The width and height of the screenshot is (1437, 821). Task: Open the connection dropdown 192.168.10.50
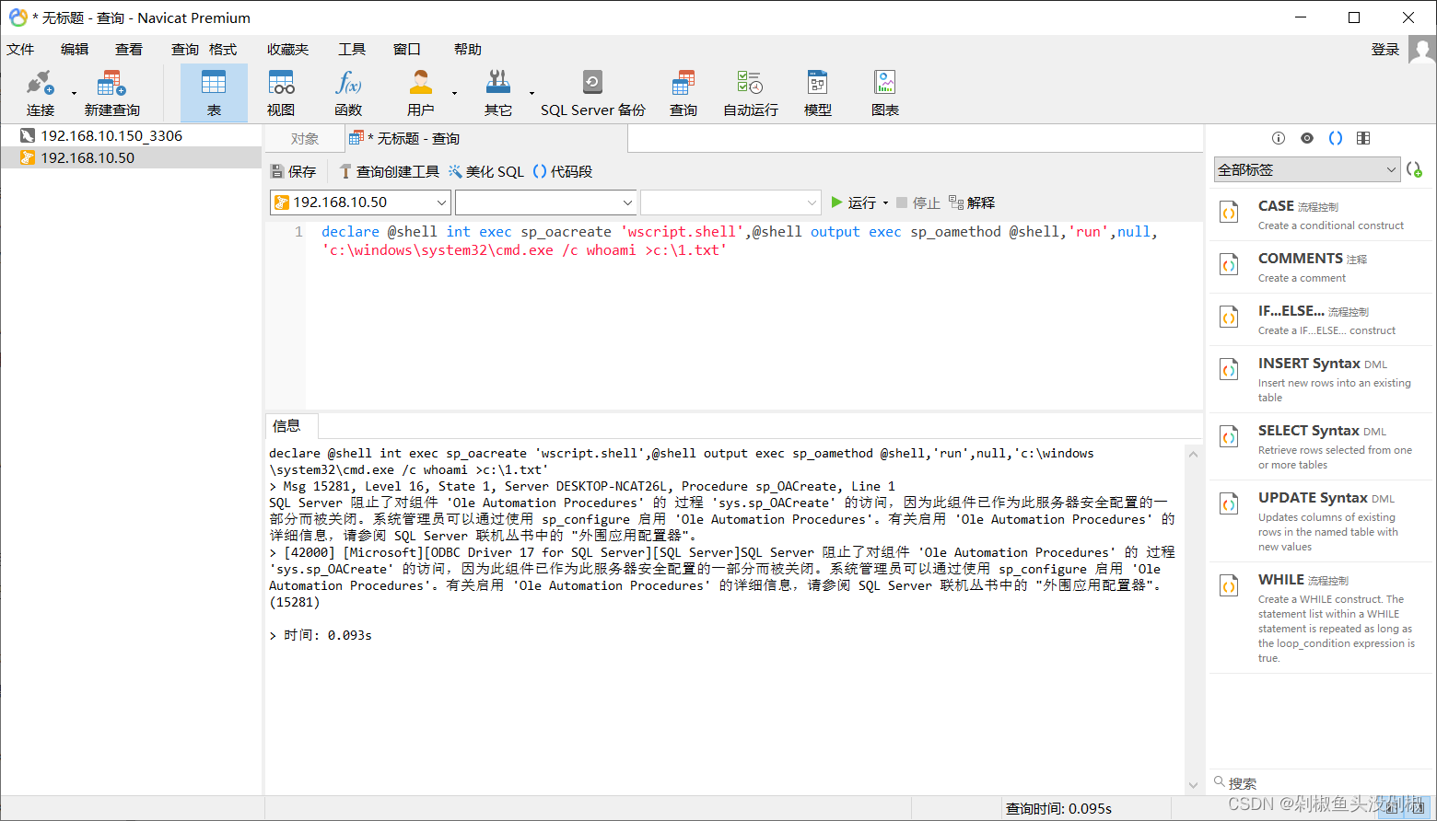tap(360, 202)
